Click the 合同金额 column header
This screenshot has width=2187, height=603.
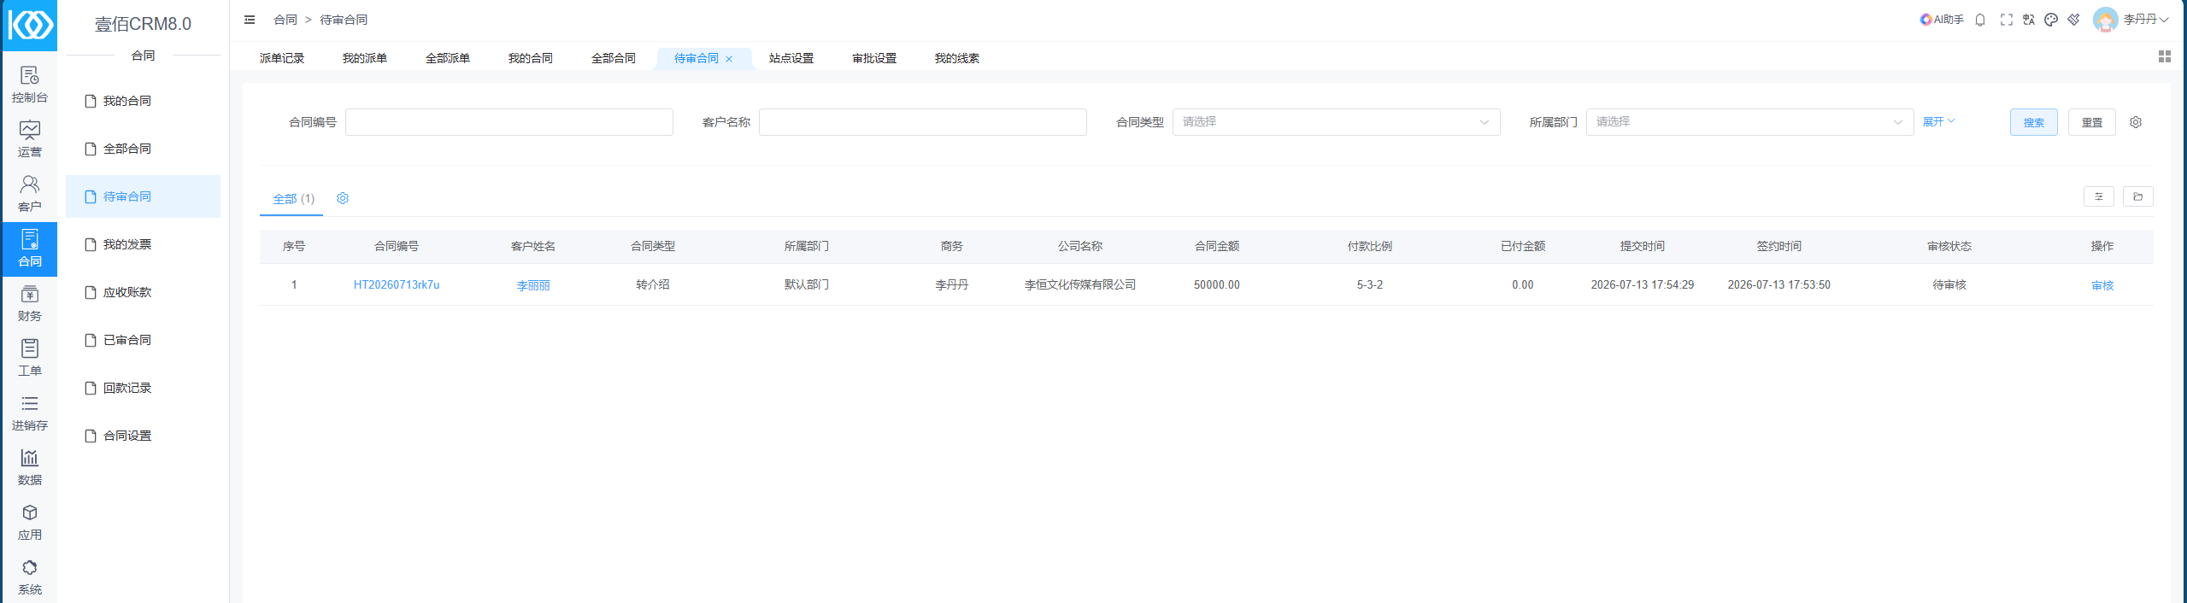pyautogui.click(x=1217, y=246)
